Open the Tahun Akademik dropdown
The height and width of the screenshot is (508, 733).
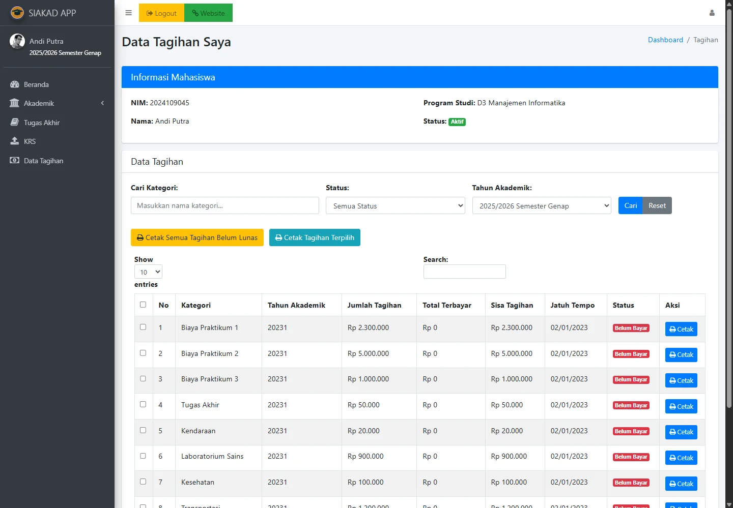[x=542, y=206]
